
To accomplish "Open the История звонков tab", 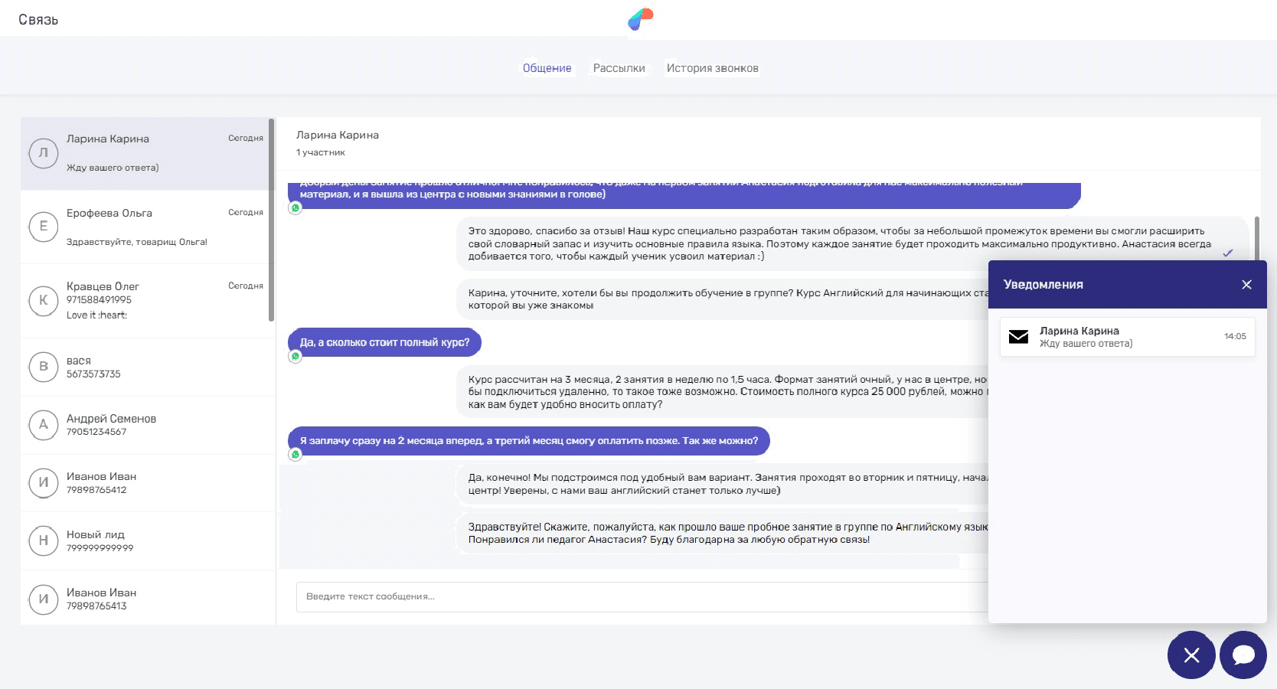I will (712, 68).
